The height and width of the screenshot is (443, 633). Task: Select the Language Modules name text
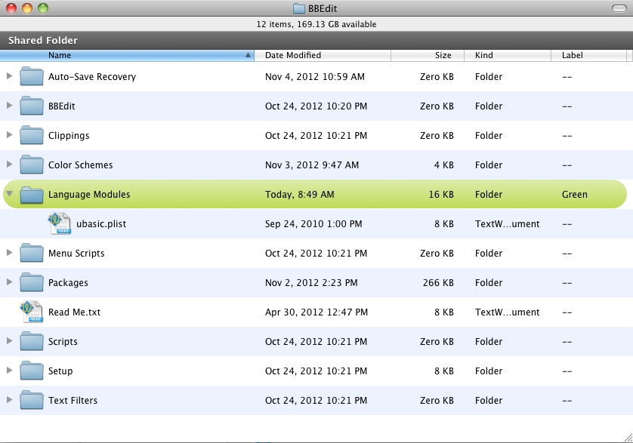pyautogui.click(x=89, y=195)
